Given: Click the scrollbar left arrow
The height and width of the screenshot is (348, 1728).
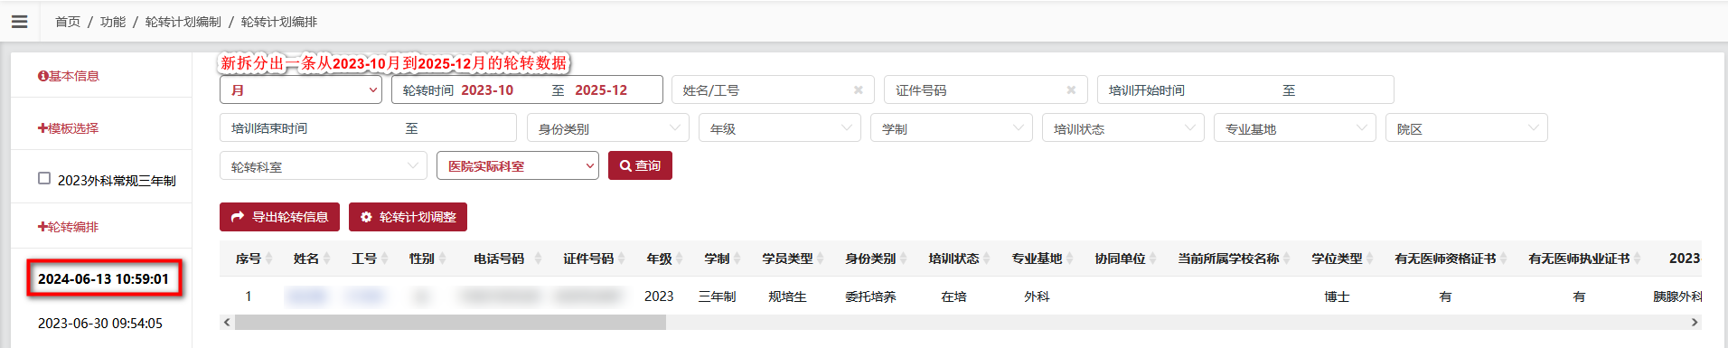Looking at the screenshot, I should [227, 322].
